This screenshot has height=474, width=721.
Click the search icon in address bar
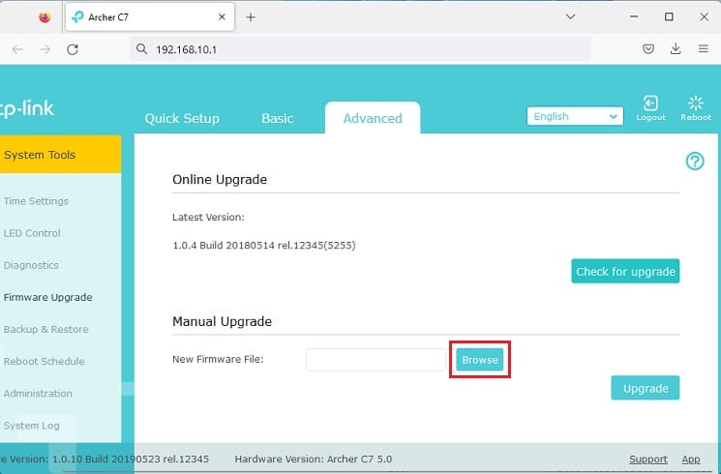(141, 49)
